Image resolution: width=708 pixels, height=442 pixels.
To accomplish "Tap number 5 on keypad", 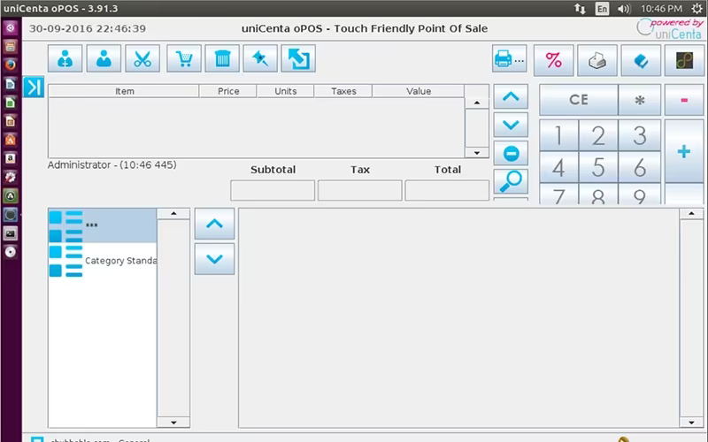I will 598,167.
